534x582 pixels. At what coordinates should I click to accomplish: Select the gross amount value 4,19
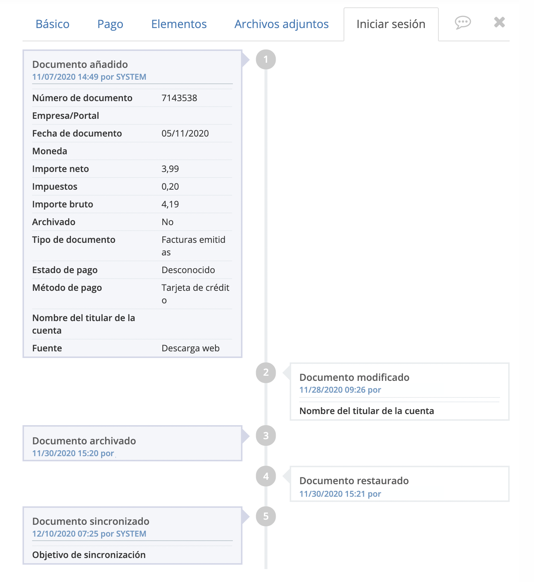170,204
